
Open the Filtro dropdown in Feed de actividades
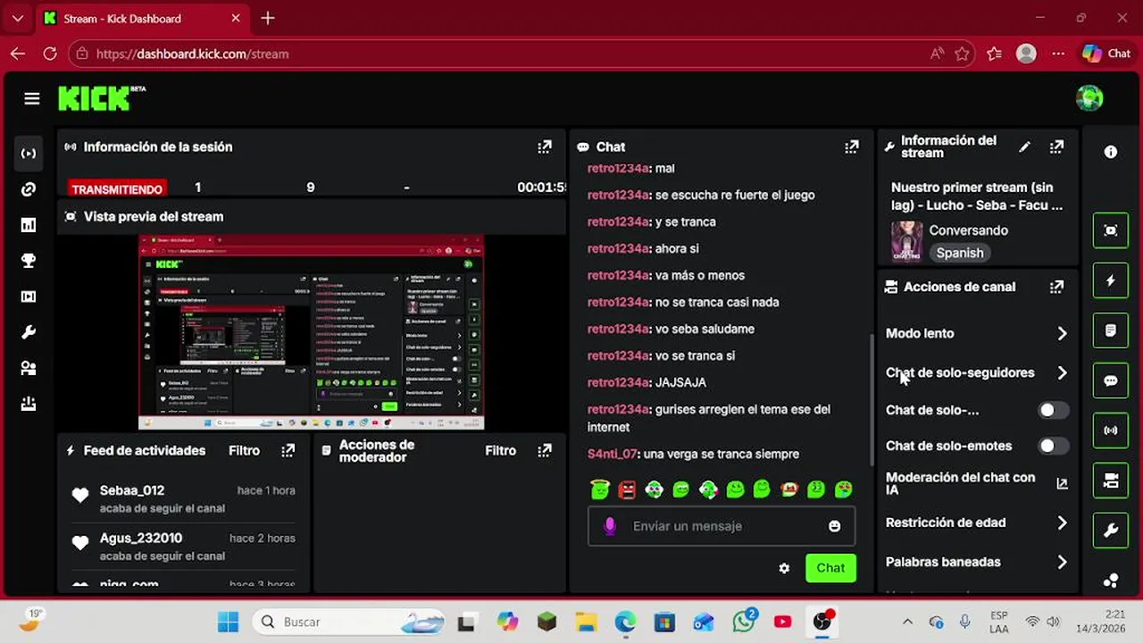[244, 451]
